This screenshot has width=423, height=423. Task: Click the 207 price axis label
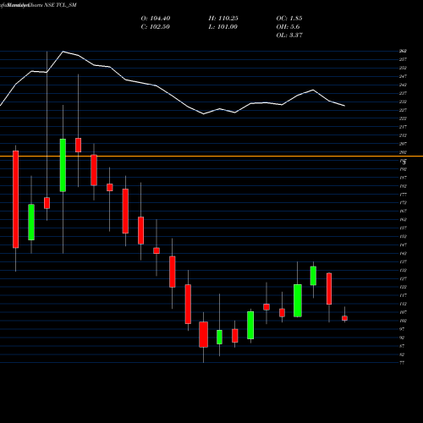coord(403,144)
